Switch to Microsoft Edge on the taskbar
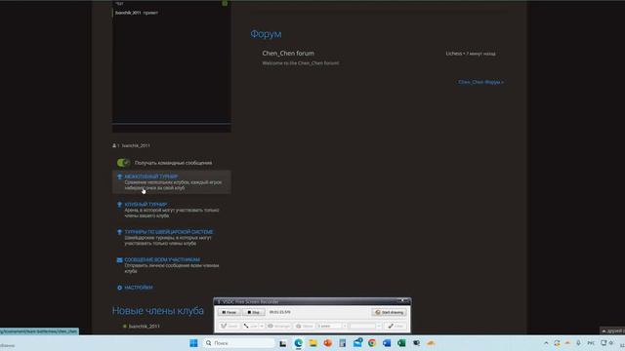 [298, 343]
